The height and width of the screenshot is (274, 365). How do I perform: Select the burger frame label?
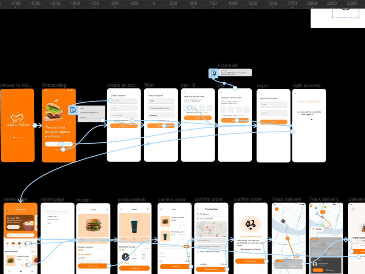tap(83, 200)
